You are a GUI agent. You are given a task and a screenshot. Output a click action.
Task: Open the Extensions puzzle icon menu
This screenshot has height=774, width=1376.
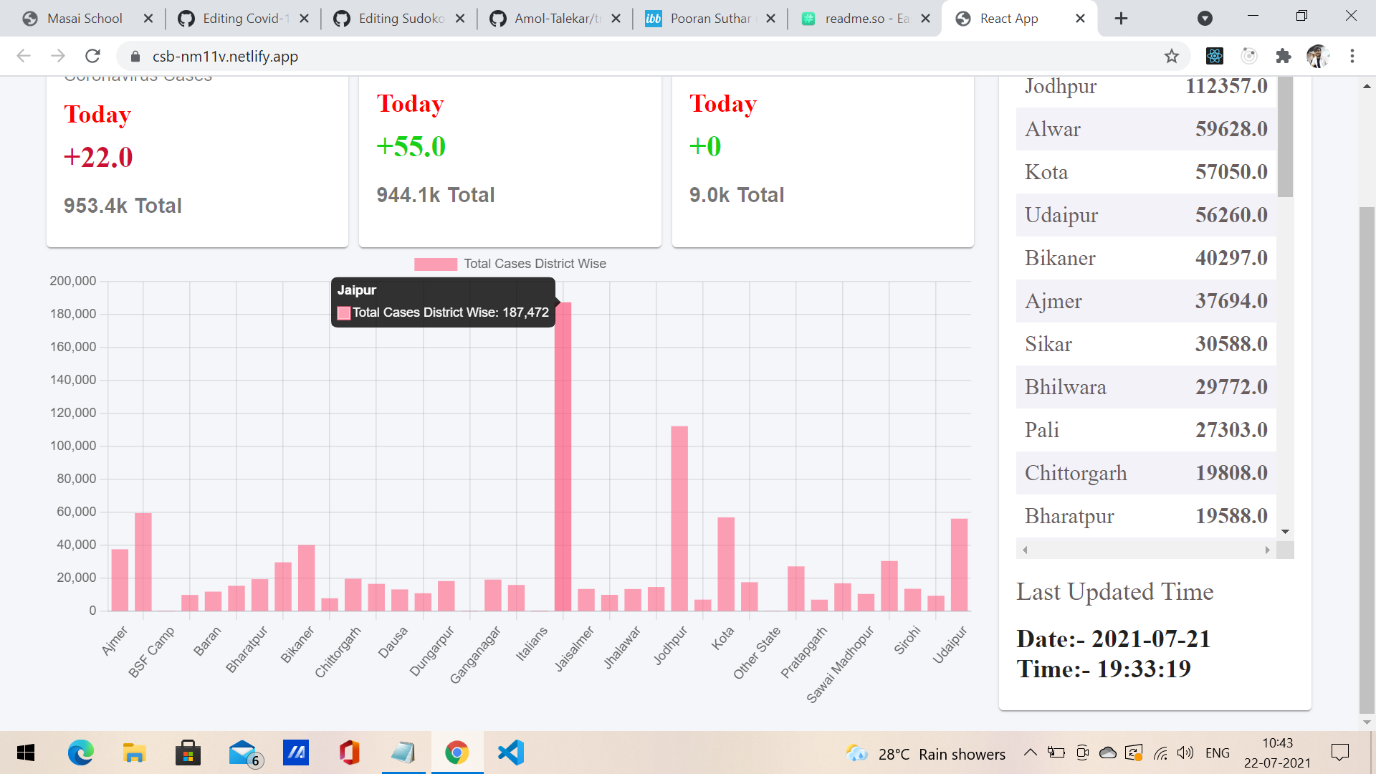click(x=1284, y=56)
